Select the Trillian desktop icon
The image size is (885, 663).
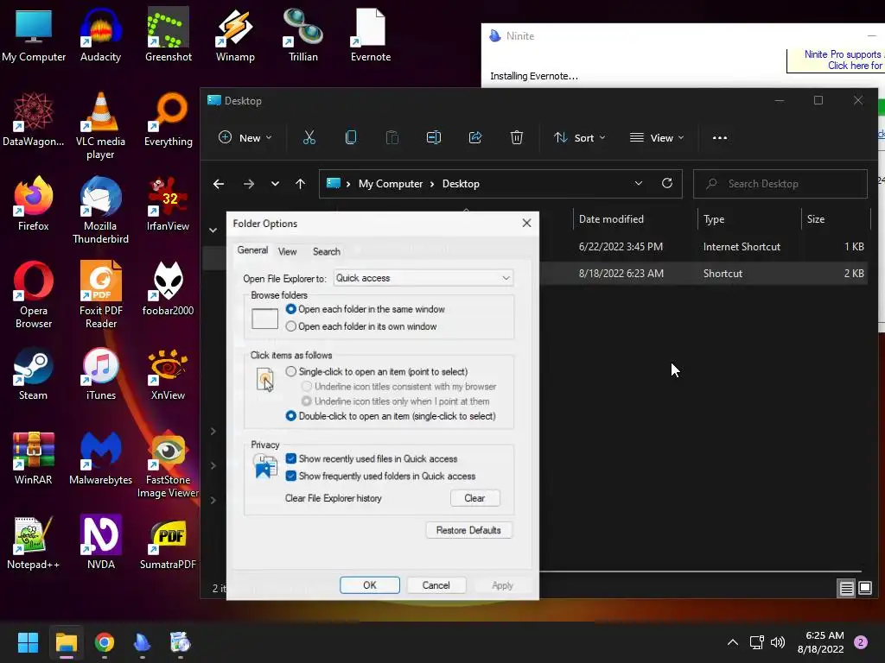[303, 35]
